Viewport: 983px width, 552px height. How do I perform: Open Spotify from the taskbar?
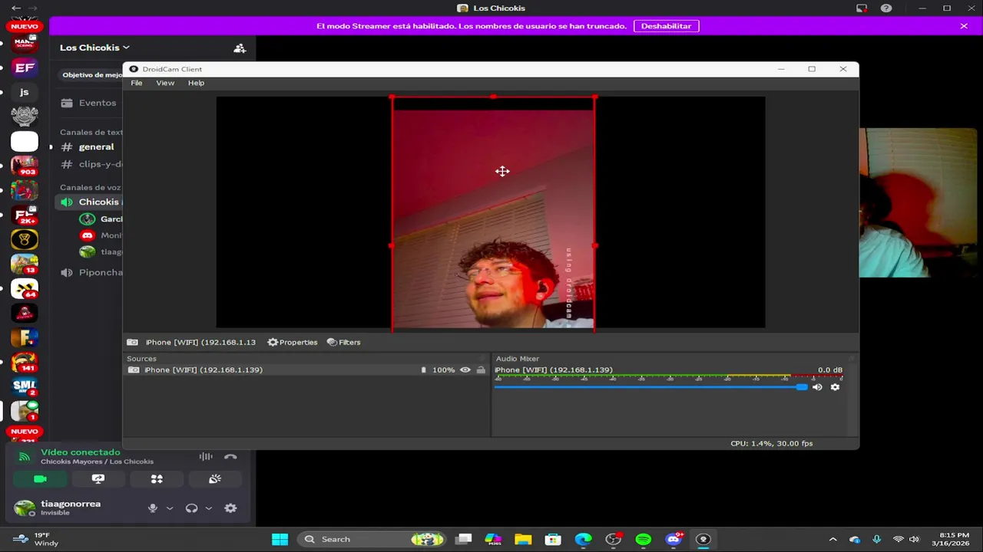[644, 539]
